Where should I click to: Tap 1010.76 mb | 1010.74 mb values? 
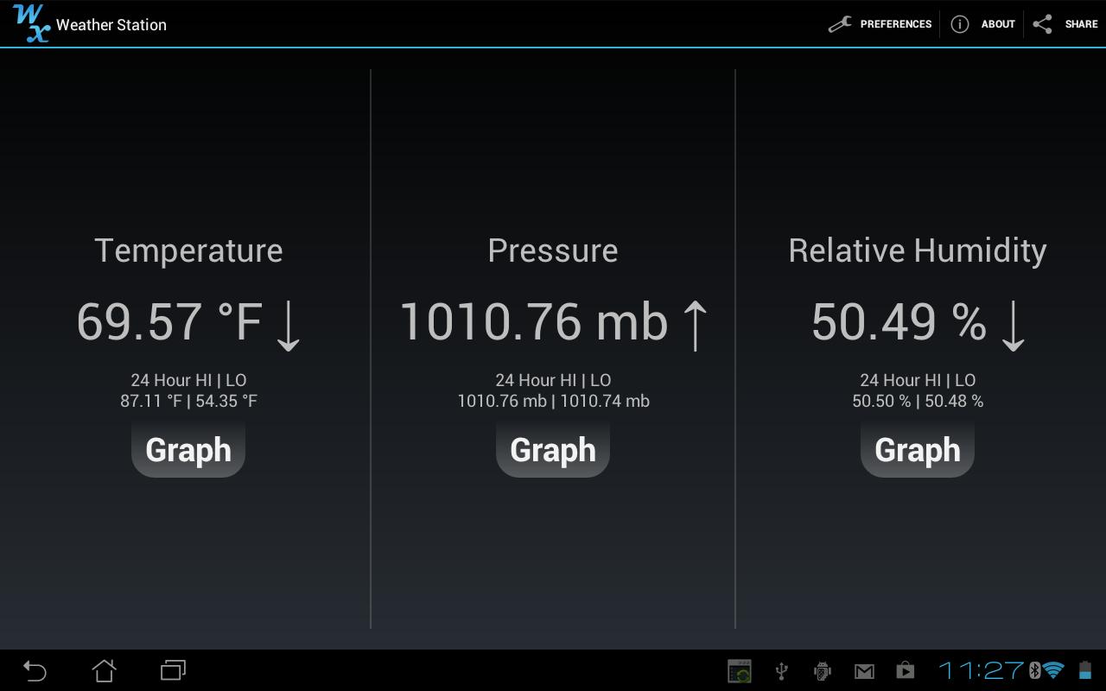553,401
